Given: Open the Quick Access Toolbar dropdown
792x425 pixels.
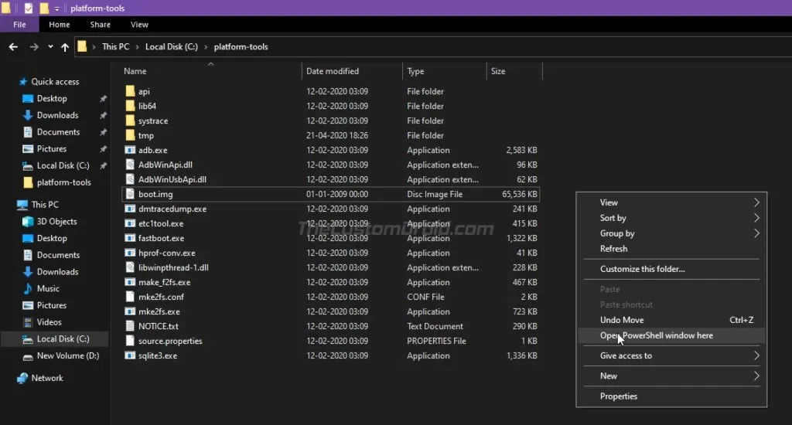Looking at the screenshot, I should tap(56, 8).
